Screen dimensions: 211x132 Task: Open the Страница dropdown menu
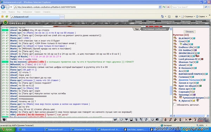188,17
